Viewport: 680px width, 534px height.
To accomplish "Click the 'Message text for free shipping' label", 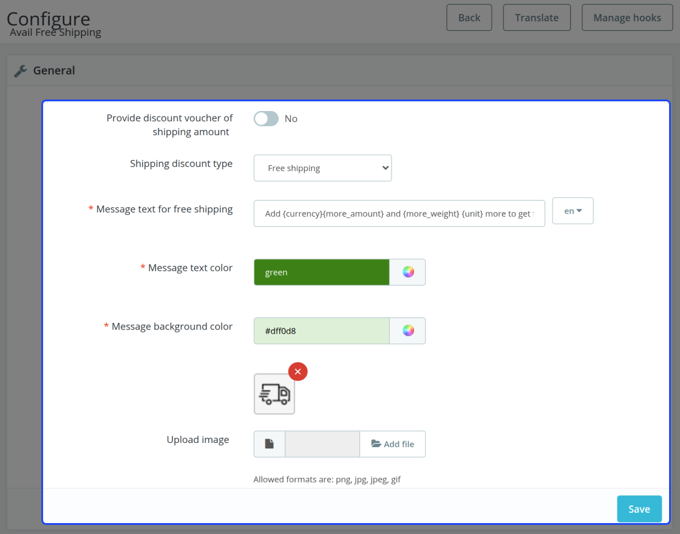I will click(165, 209).
